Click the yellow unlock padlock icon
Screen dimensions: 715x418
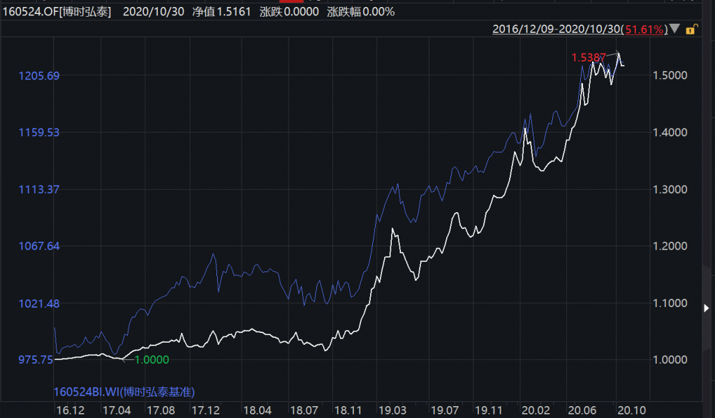click(x=691, y=29)
